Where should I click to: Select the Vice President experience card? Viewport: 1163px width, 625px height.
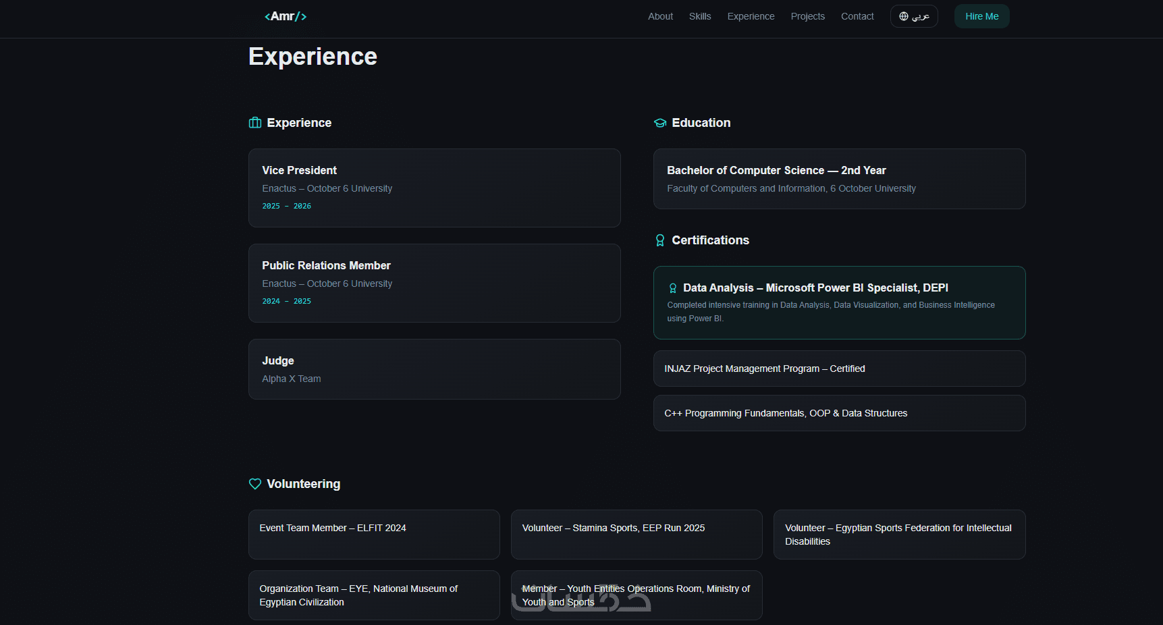coord(434,188)
